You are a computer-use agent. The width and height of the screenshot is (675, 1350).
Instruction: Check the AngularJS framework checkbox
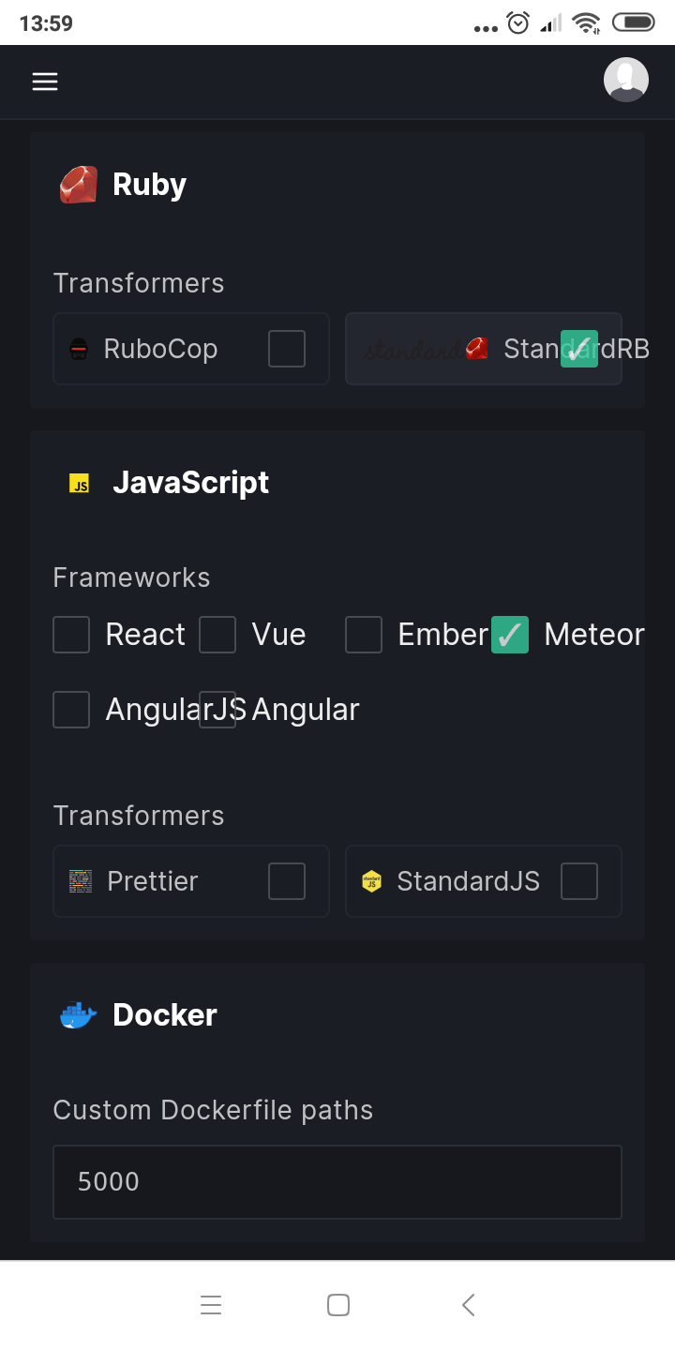pyautogui.click(x=71, y=710)
